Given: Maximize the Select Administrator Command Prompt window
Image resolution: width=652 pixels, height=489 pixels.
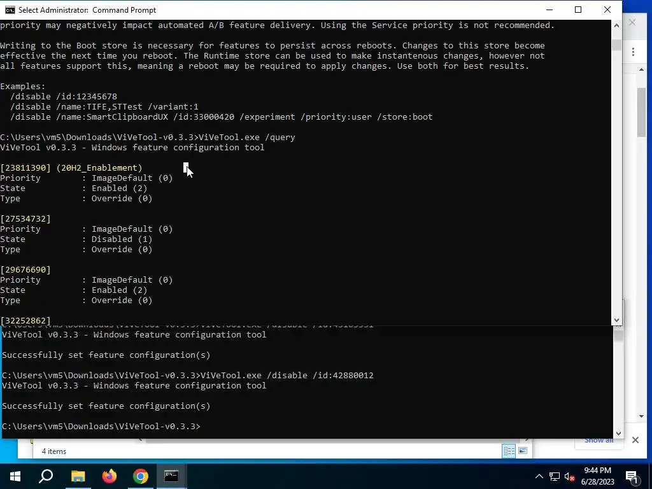Looking at the screenshot, I should 578,10.
